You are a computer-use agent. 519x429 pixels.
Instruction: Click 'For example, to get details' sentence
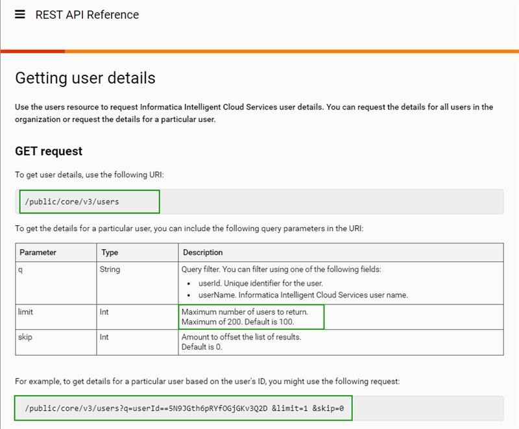pos(207,382)
